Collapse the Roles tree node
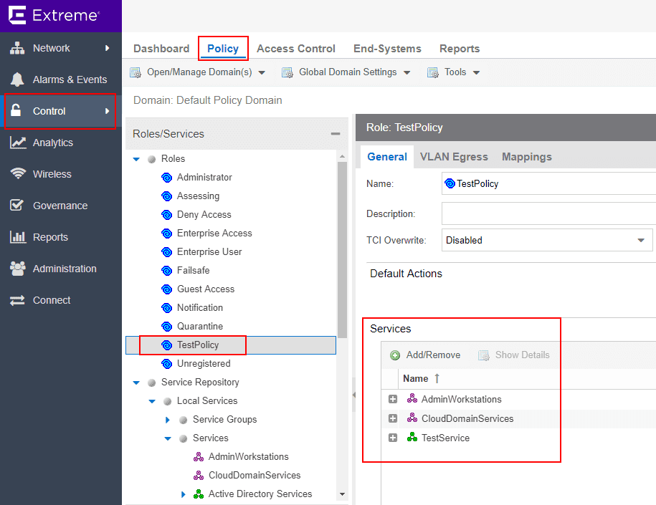 point(136,159)
